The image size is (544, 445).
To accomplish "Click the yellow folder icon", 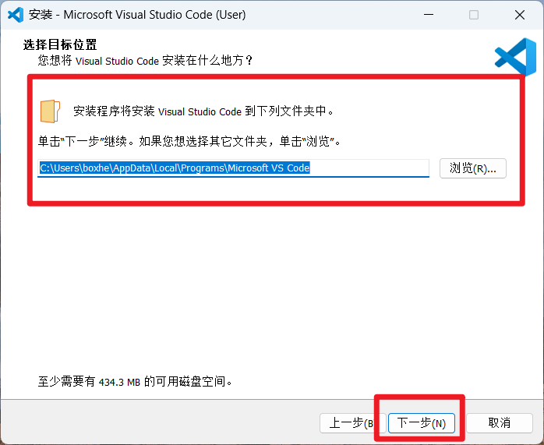I will 50,111.
